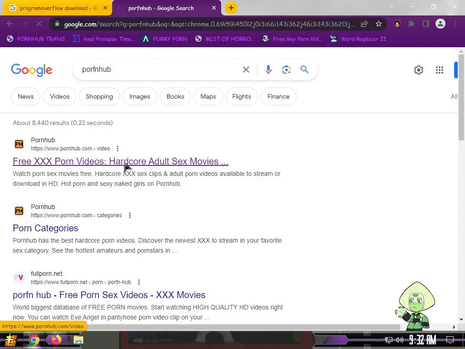Open the 'porfn hub - Free Porn Sex Videos' result
The height and width of the screenshot is (349, 465).
point(109,294)
